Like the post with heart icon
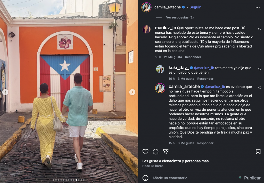 click(145, 152)
